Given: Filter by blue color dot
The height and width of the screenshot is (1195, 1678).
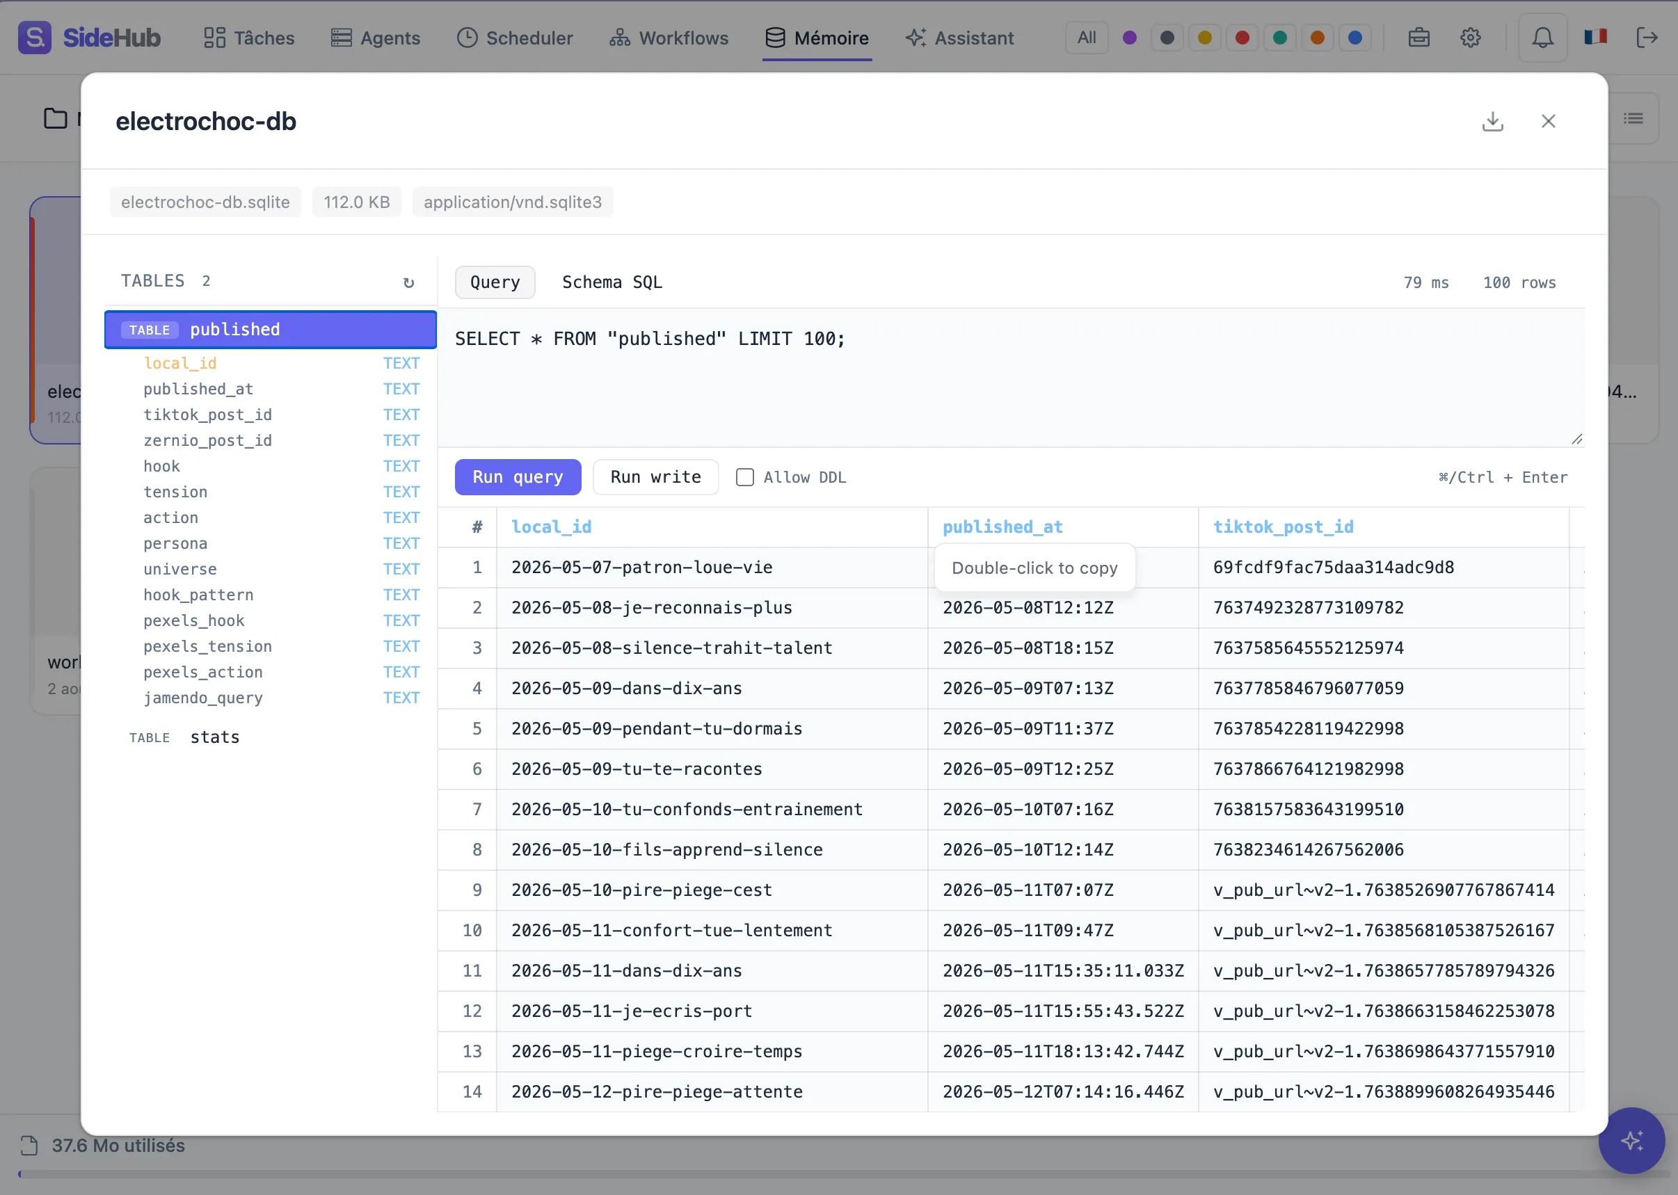Looking at the screenshot, I should (1355, 38).
